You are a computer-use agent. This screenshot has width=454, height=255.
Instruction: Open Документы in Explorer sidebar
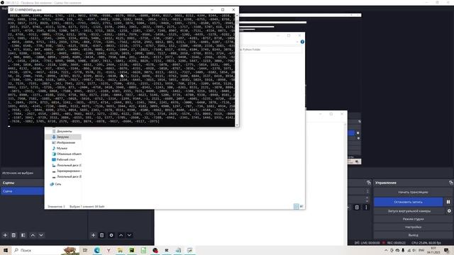click(62, 131)
